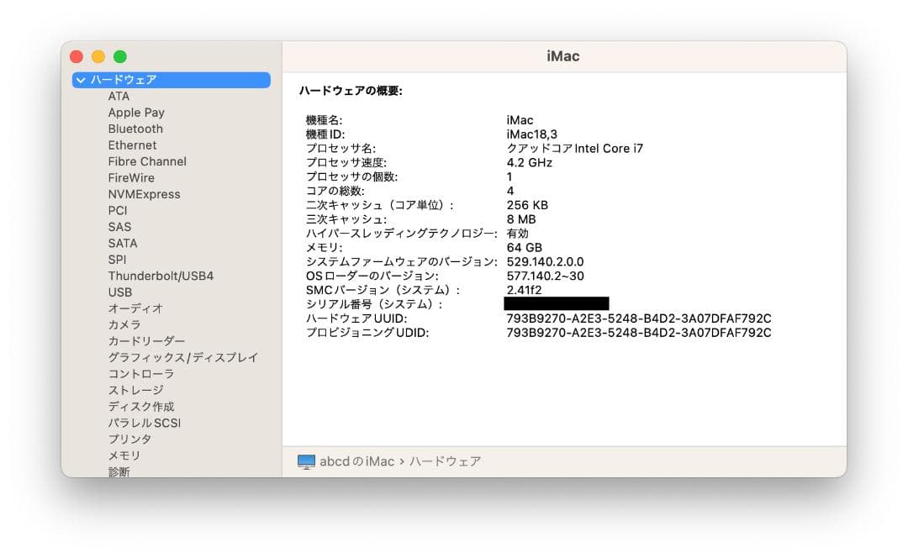View Apple Pay information
908x558 pixels.
point(136,112)
